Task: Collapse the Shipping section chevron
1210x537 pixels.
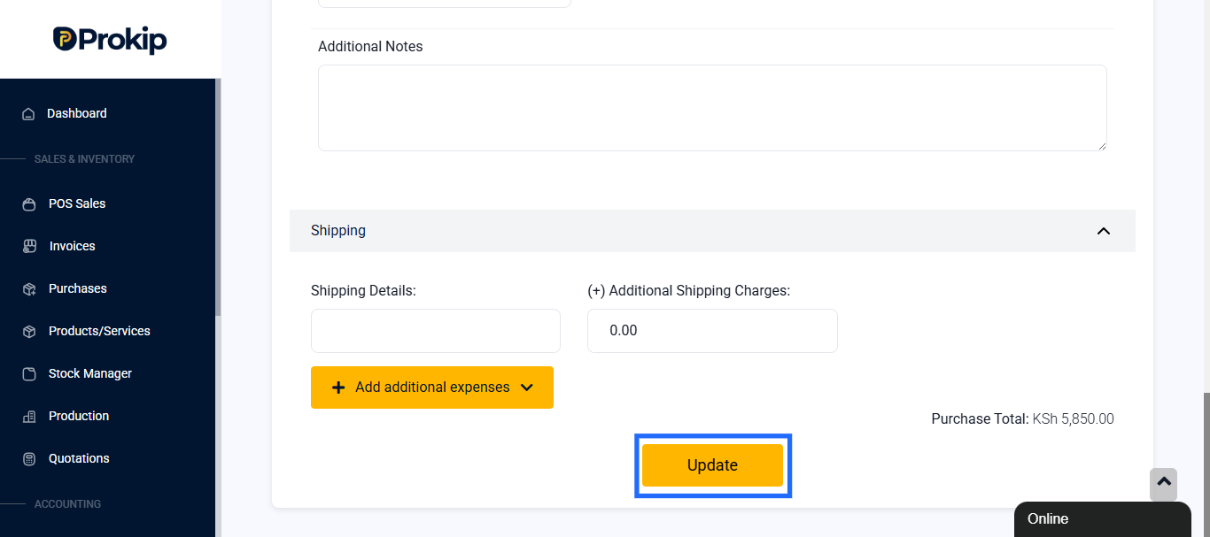Action: [x=1104, y=231]
